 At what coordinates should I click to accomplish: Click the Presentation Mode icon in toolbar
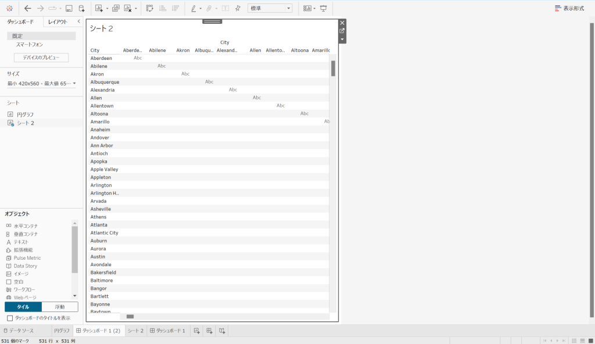324,9
